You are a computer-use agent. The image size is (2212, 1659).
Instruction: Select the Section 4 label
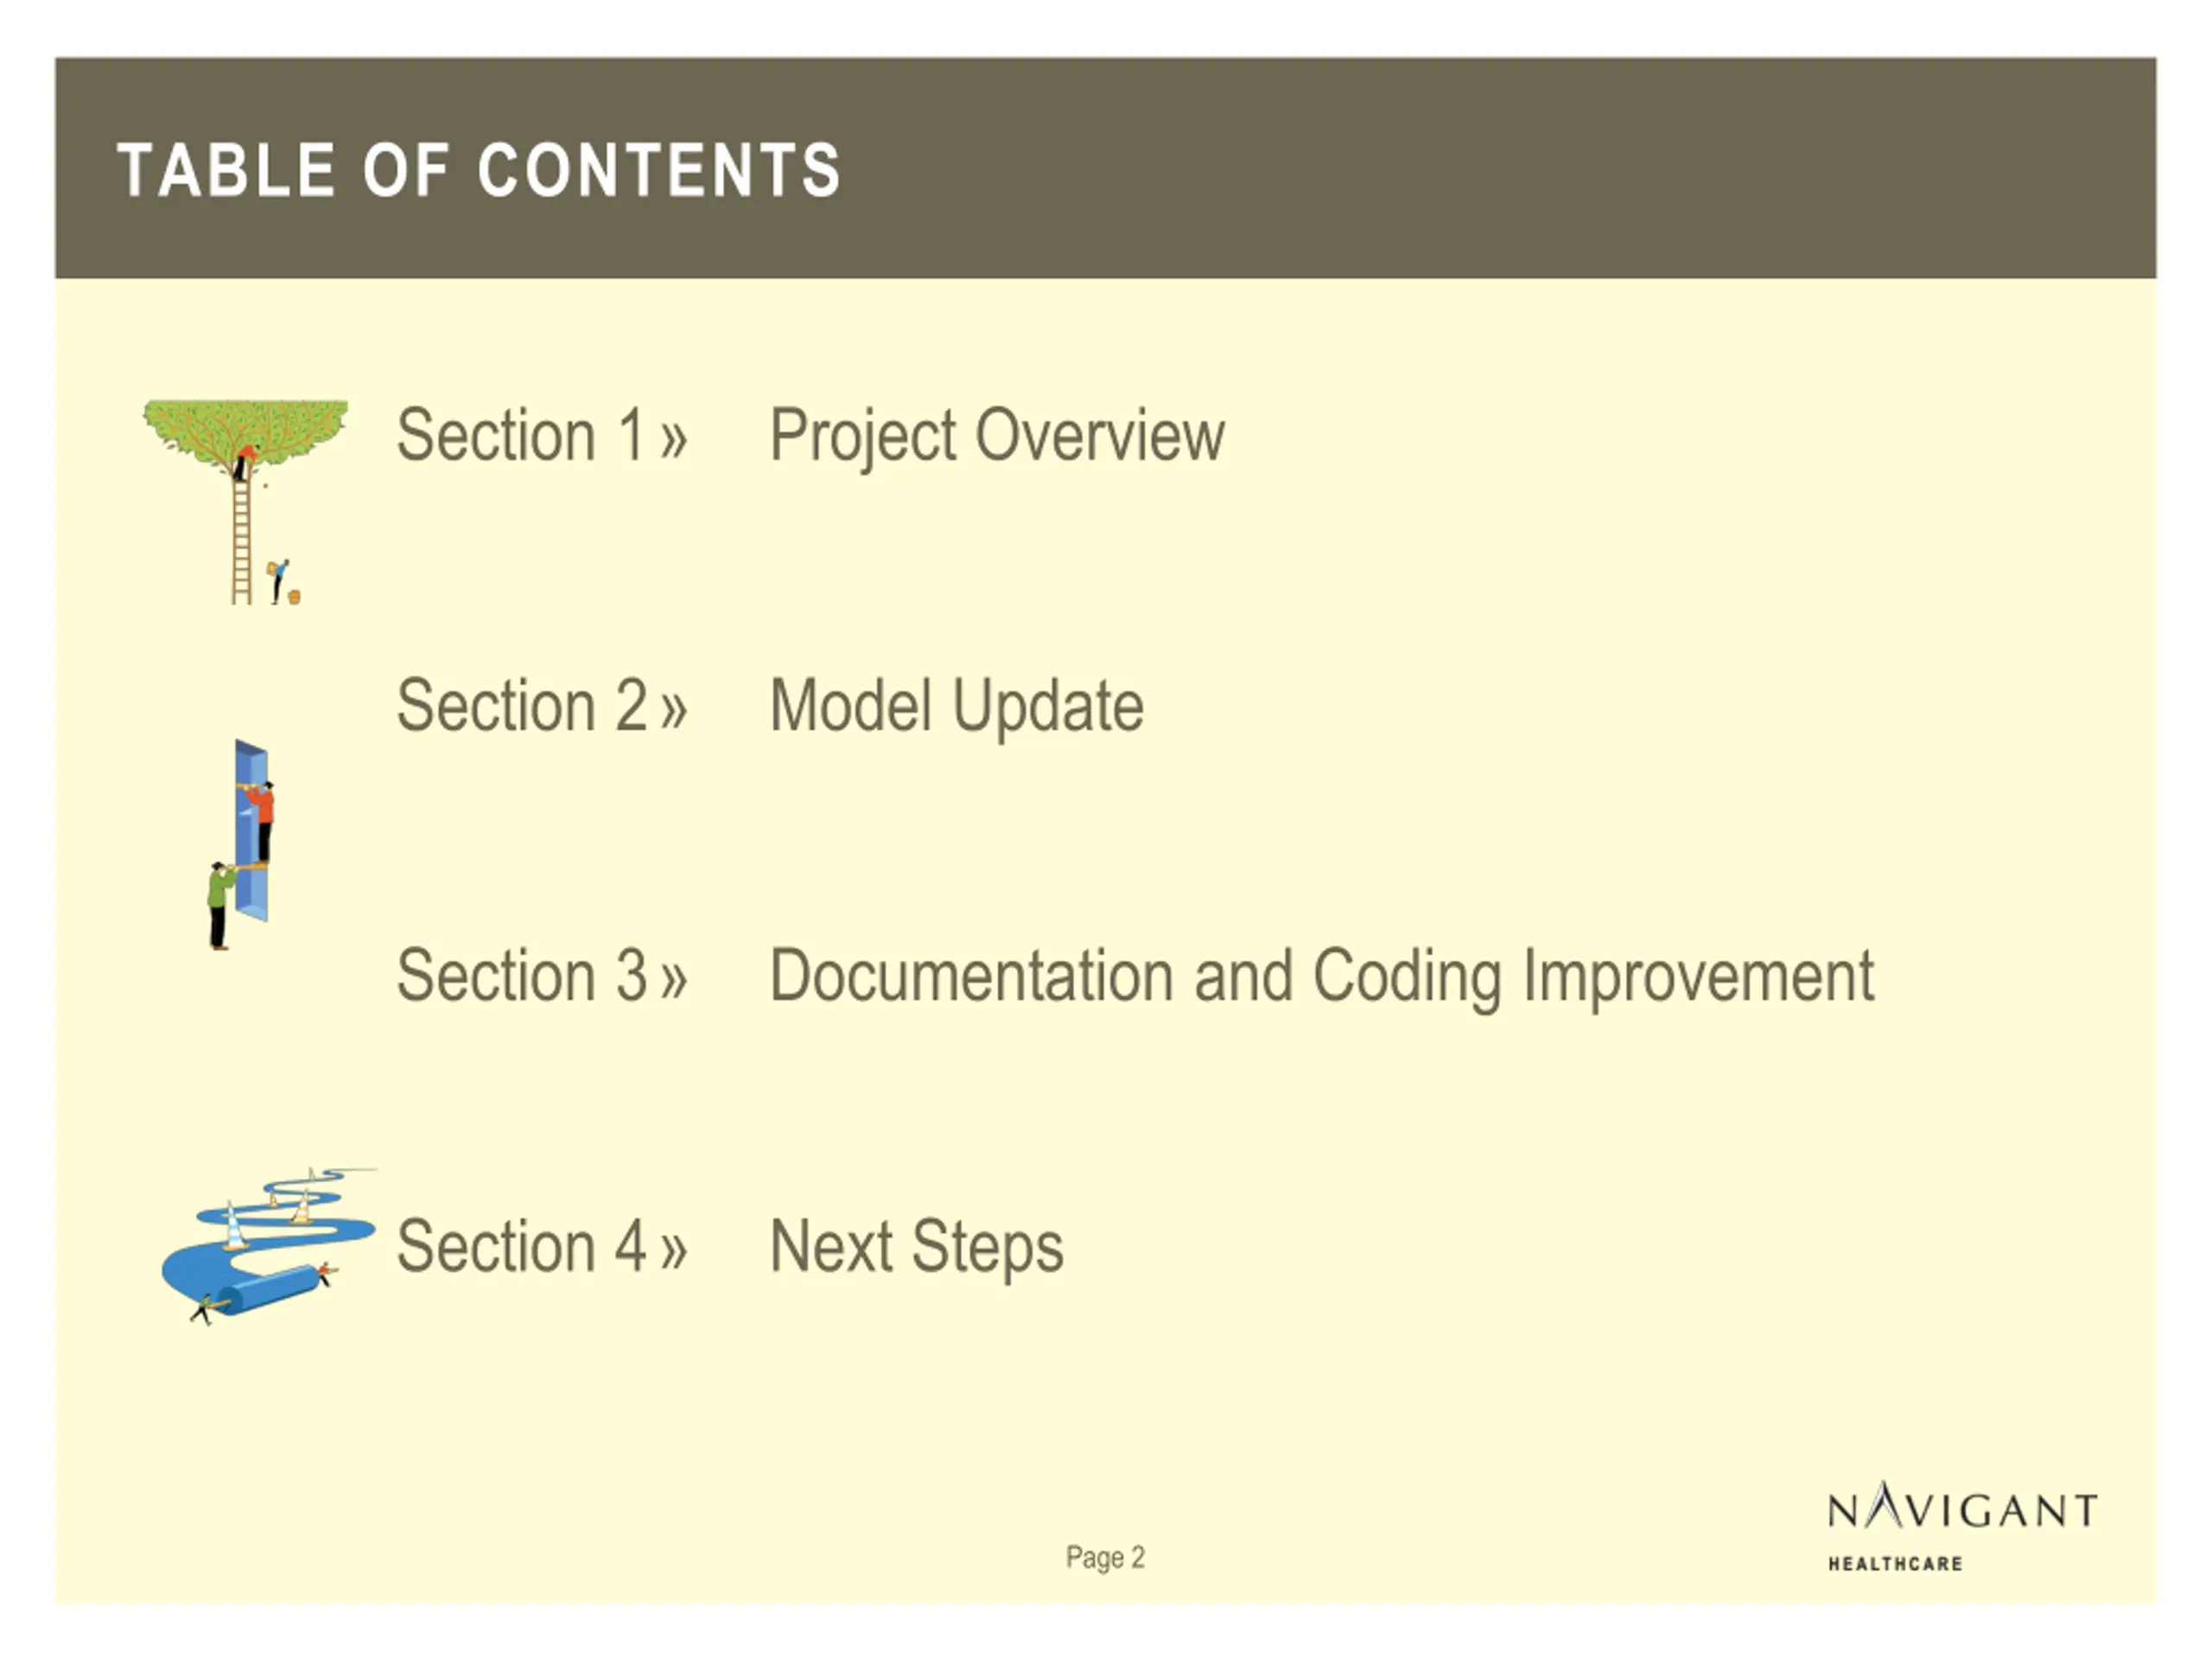[521, 1246]
